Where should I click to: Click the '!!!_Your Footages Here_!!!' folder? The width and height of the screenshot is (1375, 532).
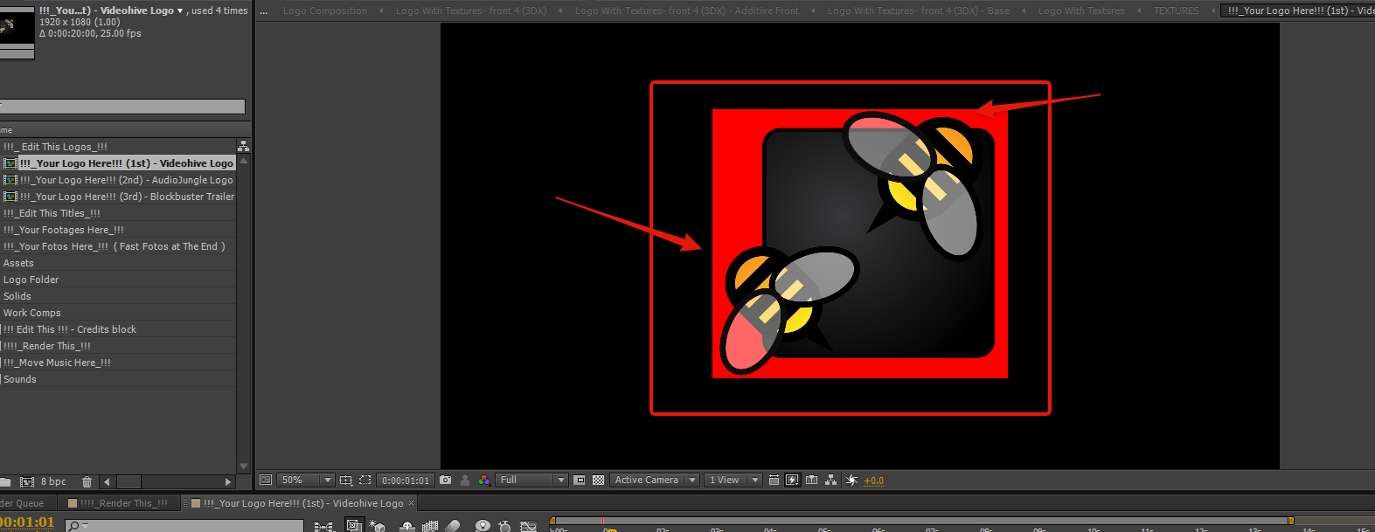pyautogui.click(x=63, y=230)
